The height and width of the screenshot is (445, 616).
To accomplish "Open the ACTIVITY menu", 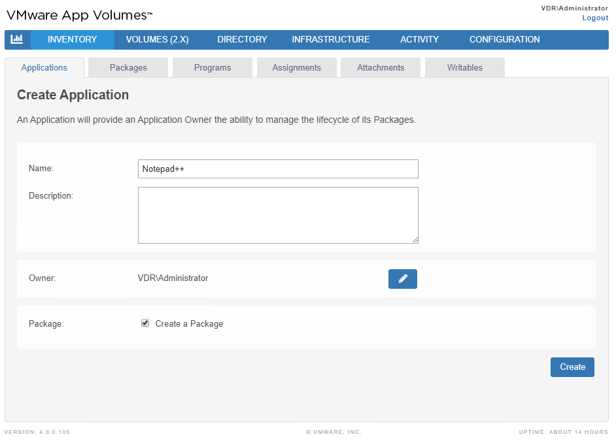I will 420,40.
